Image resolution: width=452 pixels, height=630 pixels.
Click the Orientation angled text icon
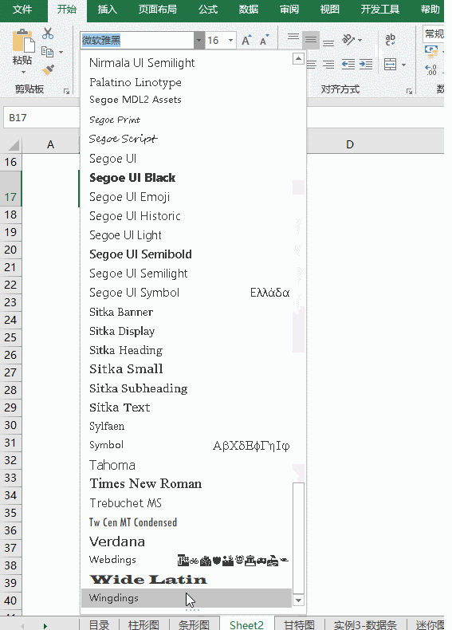pos(348,40)
